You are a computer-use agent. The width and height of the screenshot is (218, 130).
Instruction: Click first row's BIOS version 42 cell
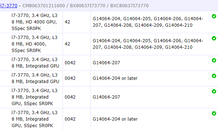point(77,22)
